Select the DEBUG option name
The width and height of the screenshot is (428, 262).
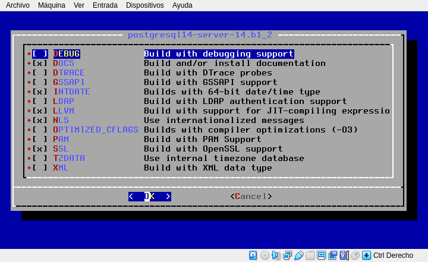pyautogui.click(x=67, y=53)
